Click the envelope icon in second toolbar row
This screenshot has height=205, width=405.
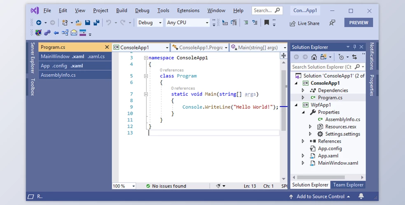[x=74, y=33]
